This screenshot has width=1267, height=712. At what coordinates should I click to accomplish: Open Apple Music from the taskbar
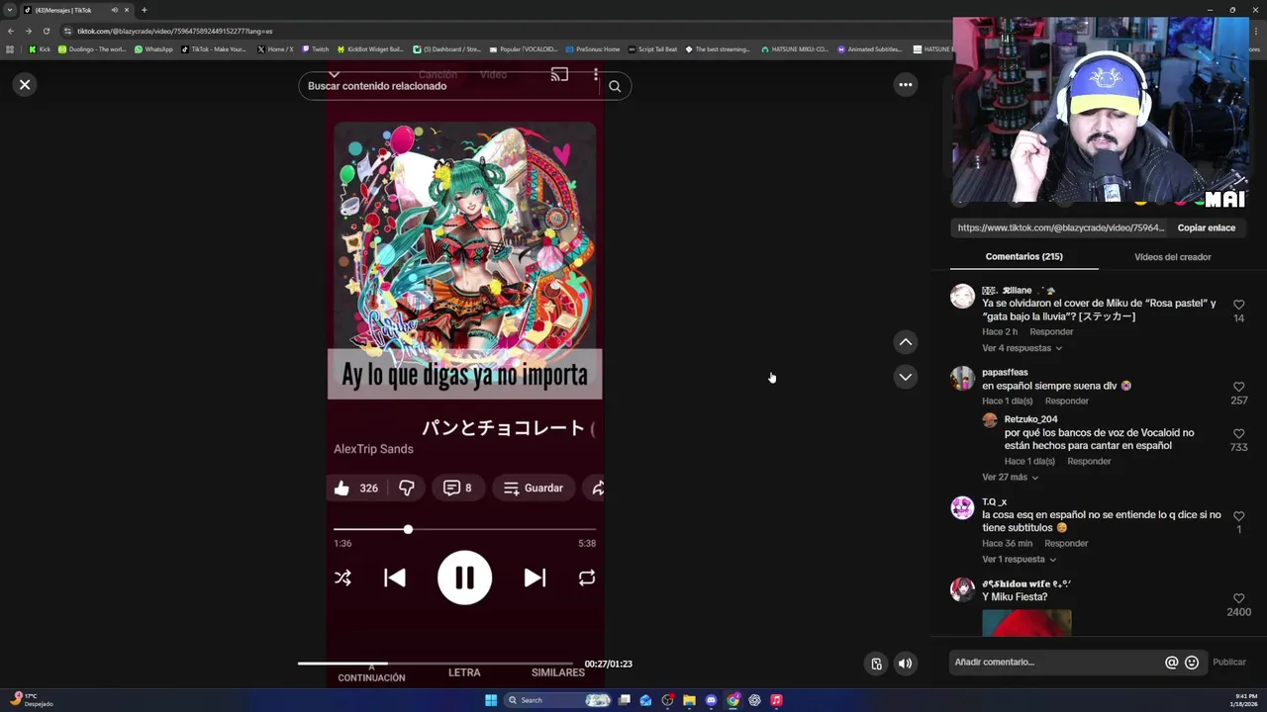(x=776, y=700)
